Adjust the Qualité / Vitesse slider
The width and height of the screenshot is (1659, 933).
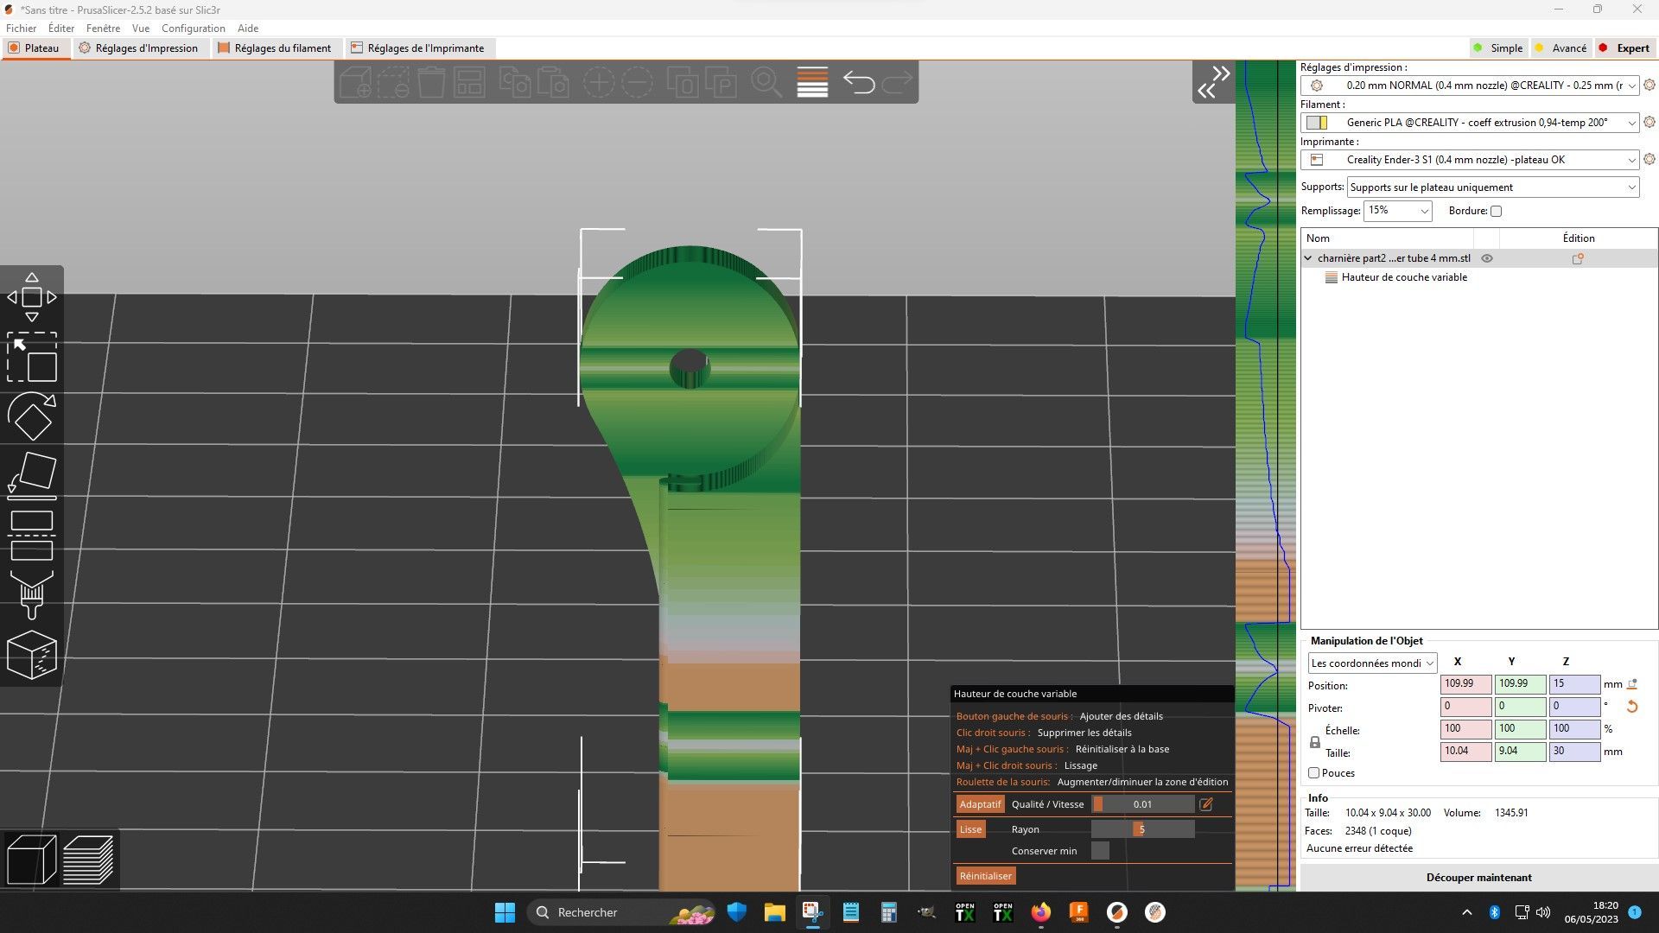pyautogui.click(x=1142, y=804)
